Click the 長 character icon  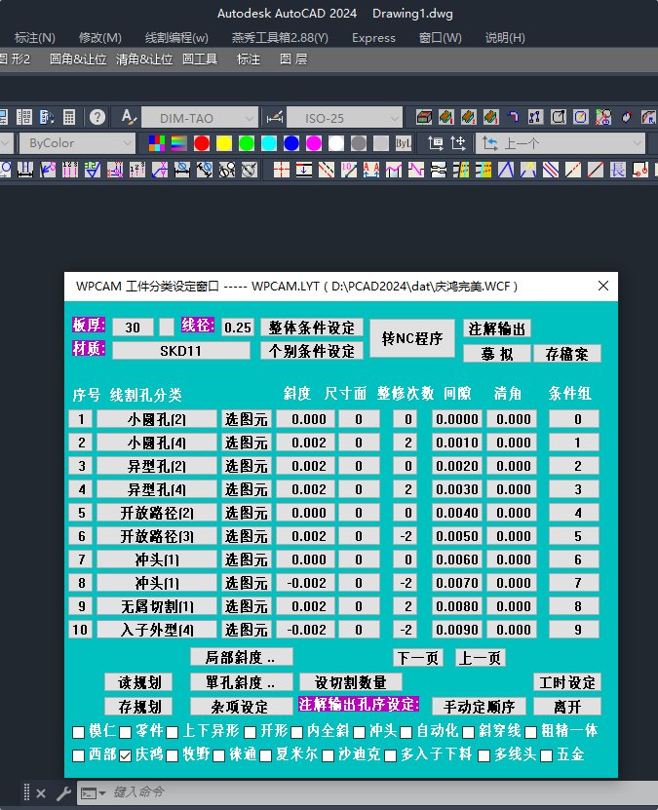point(618,170)
